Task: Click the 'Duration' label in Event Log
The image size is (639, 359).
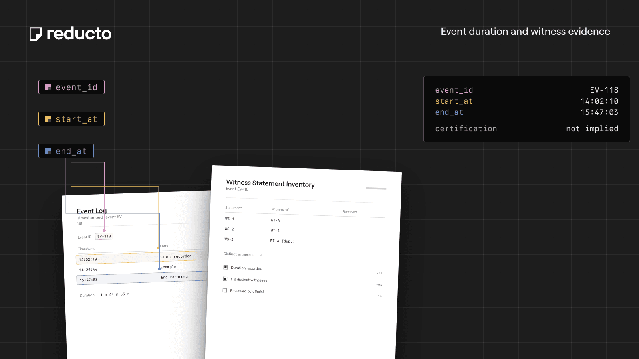Action: click(87, 296)
